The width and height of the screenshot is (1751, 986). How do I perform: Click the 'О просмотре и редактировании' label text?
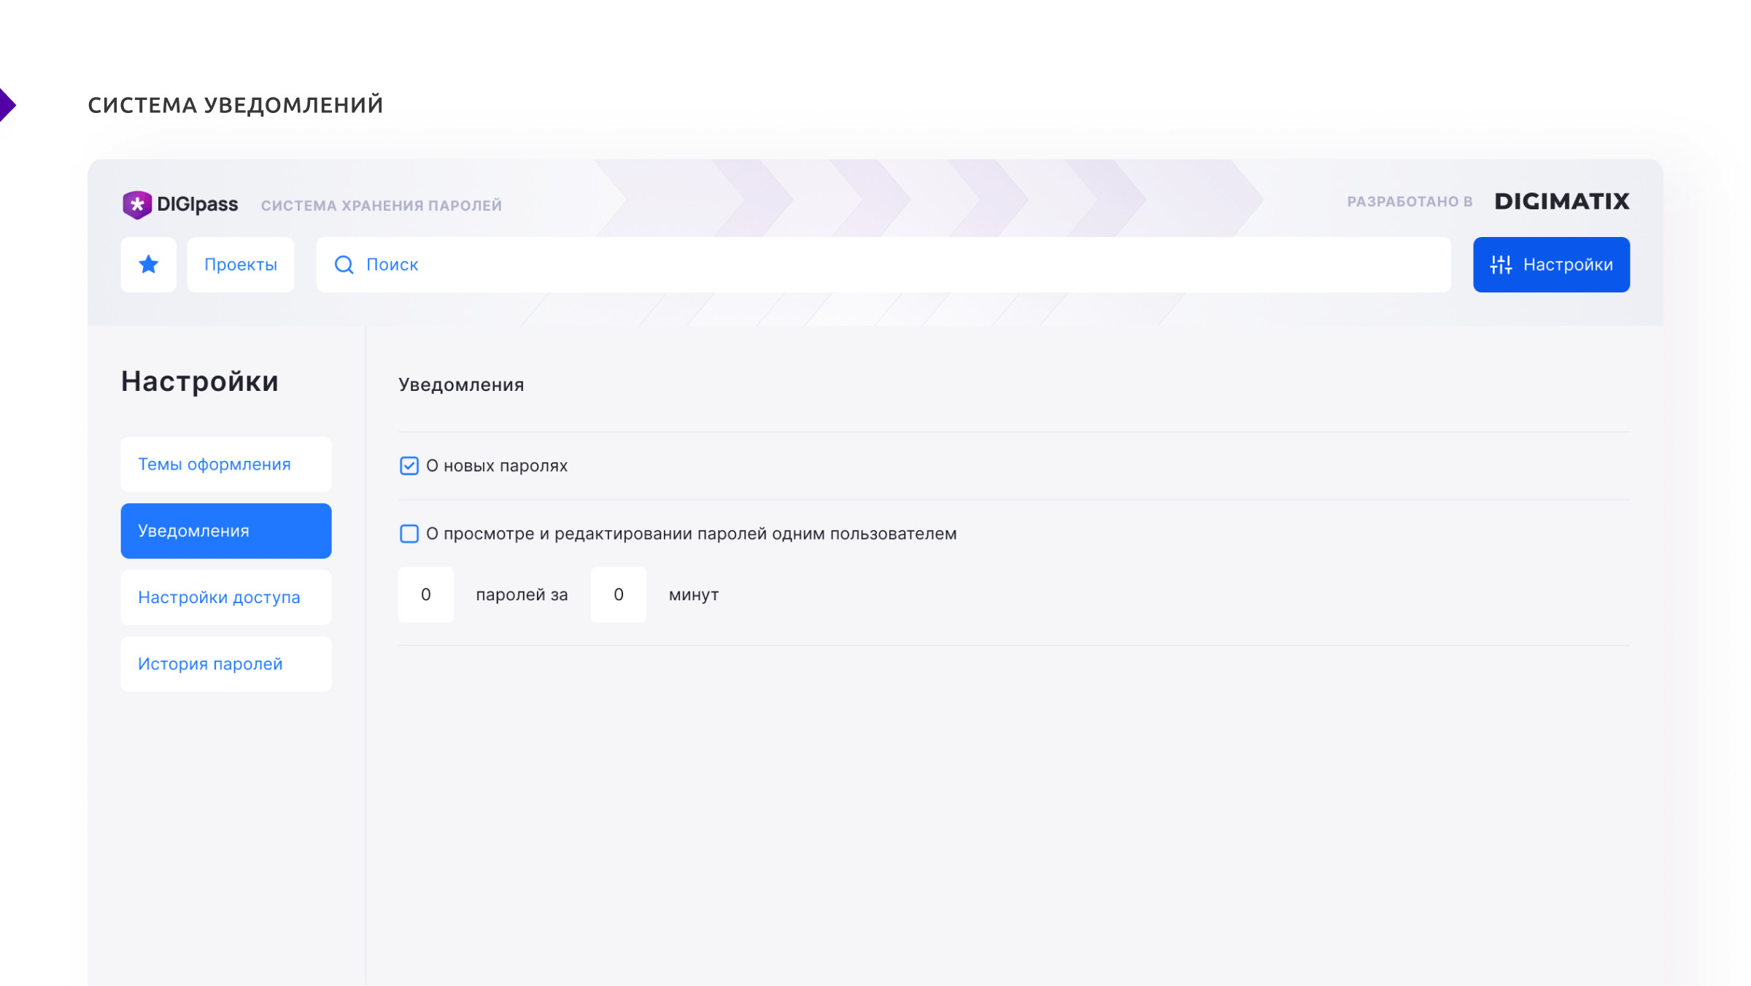point(691,533)
